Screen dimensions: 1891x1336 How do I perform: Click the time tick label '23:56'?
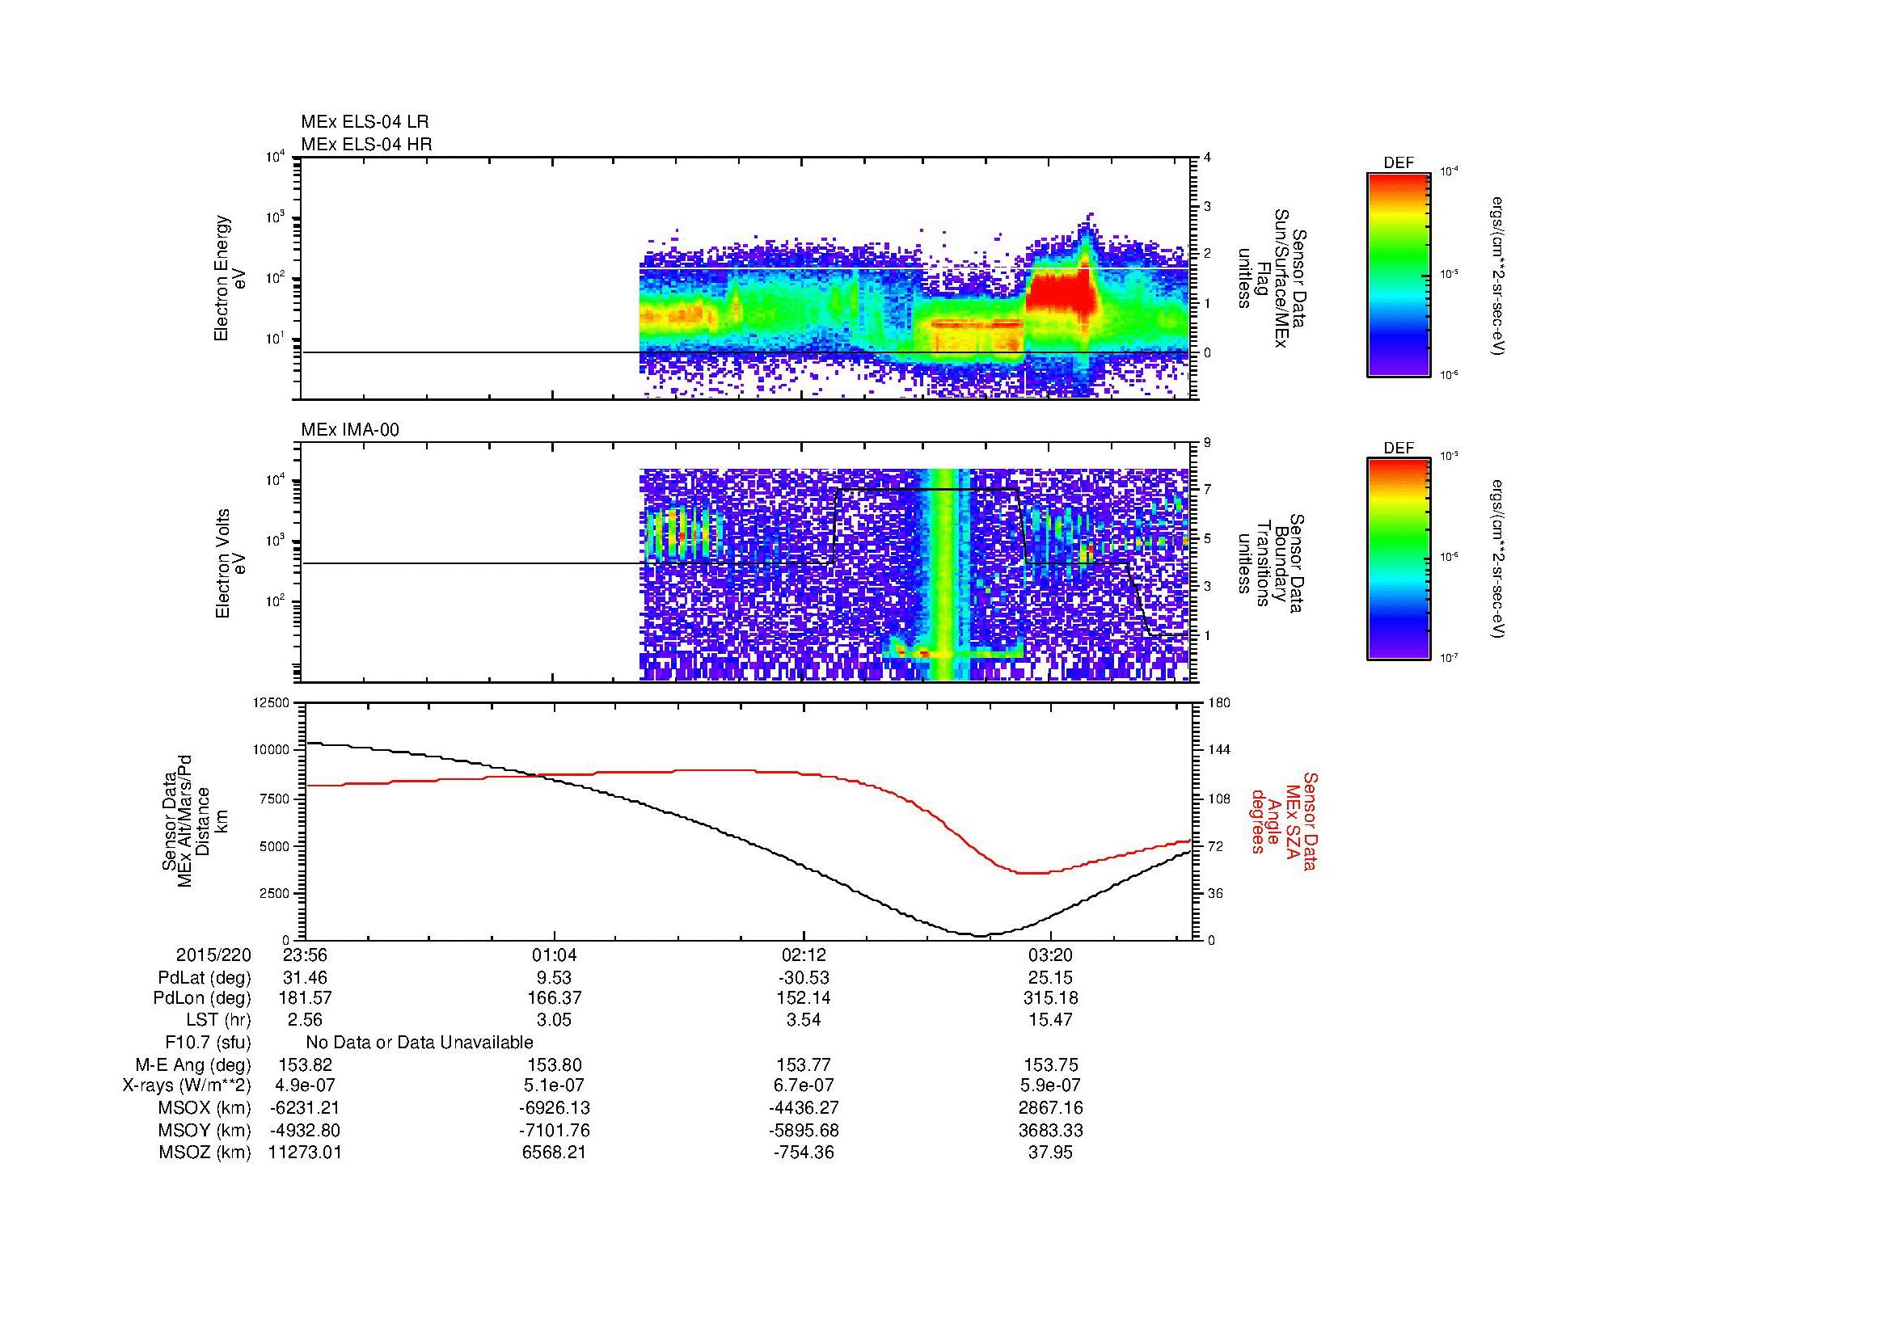coord(305,955)
